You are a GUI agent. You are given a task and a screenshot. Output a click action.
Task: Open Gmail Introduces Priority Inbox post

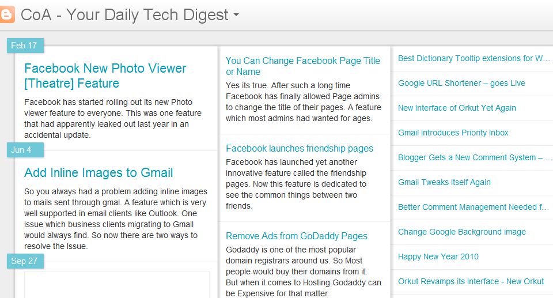tap(453, 133)
